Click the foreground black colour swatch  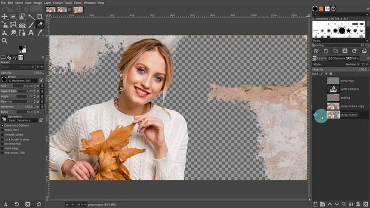(21, 48)
